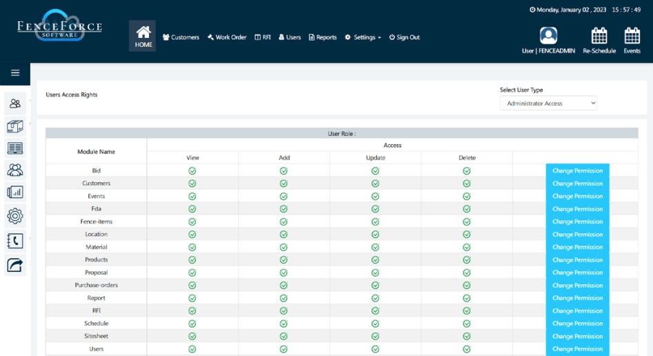Click Change Permission for Report
This screenshot has width=653, height=356.
578,298
